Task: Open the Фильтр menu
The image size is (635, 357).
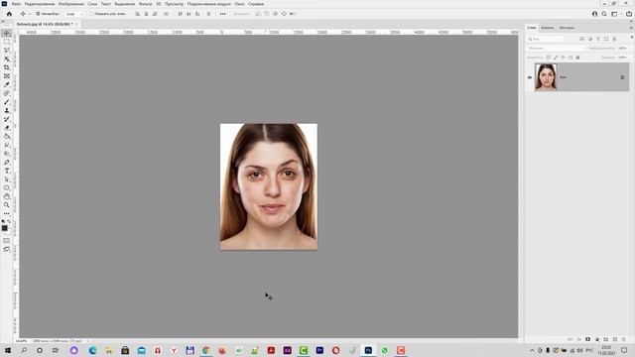Action: pos(146,4)
